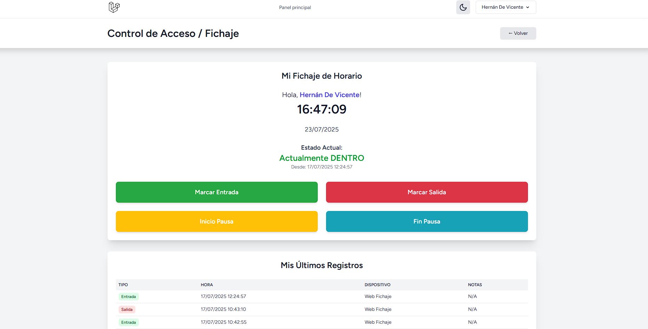Click the TIPO column header
Image resolution: width=648 pixels, height=329 pixels.
(123, 285)
